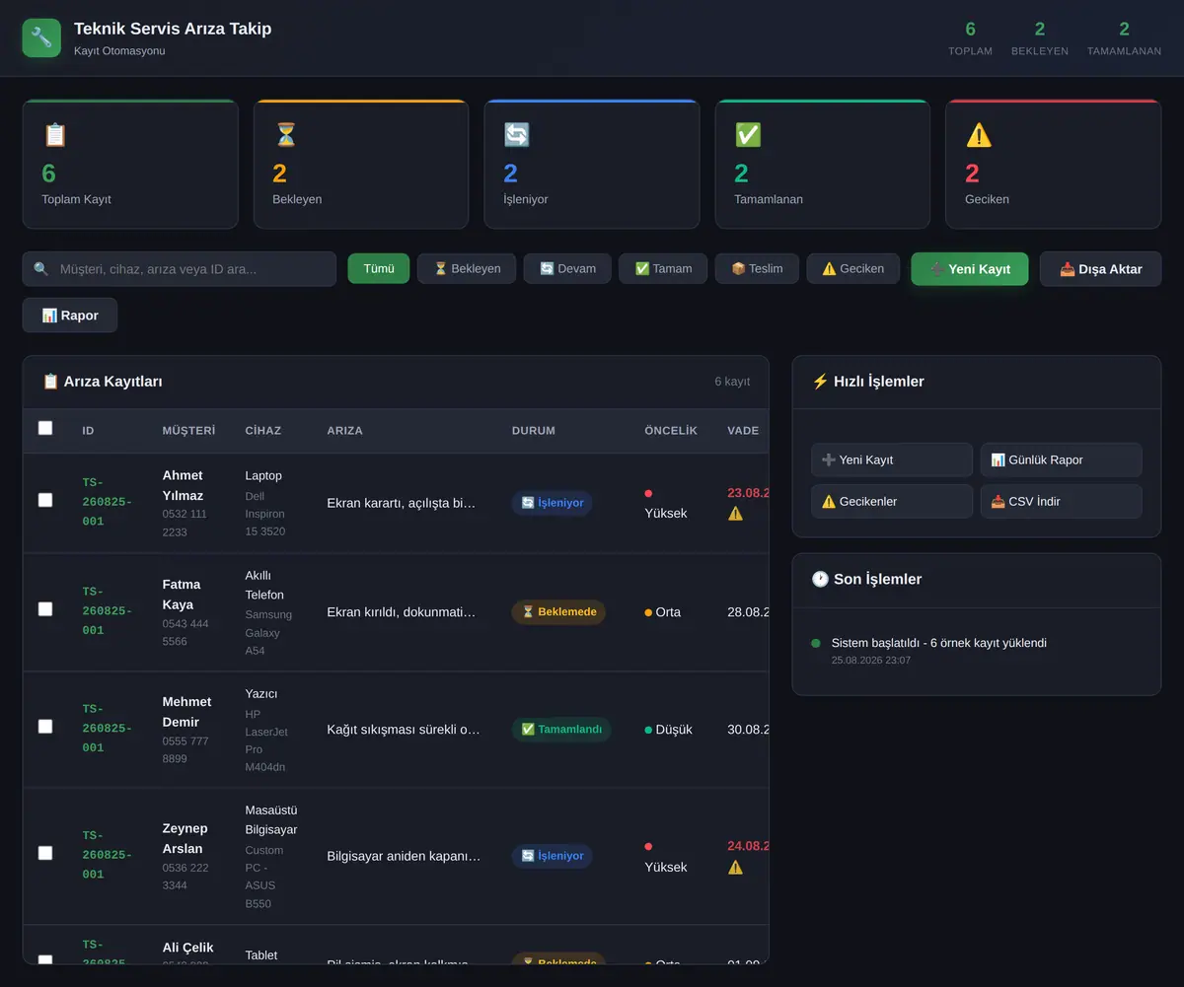Check the box for Fatma Kaya's record
The width and height of the screenshot is (1184, 987).
pos(45,609)
